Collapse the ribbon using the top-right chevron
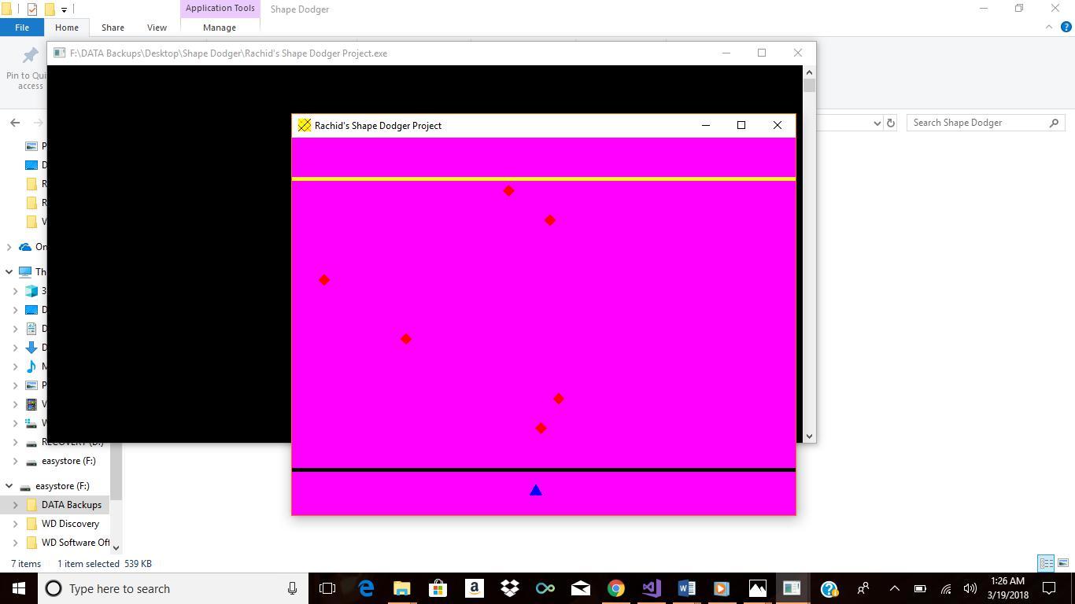This screenshot has height=604, width=1075. [1049, 27]
